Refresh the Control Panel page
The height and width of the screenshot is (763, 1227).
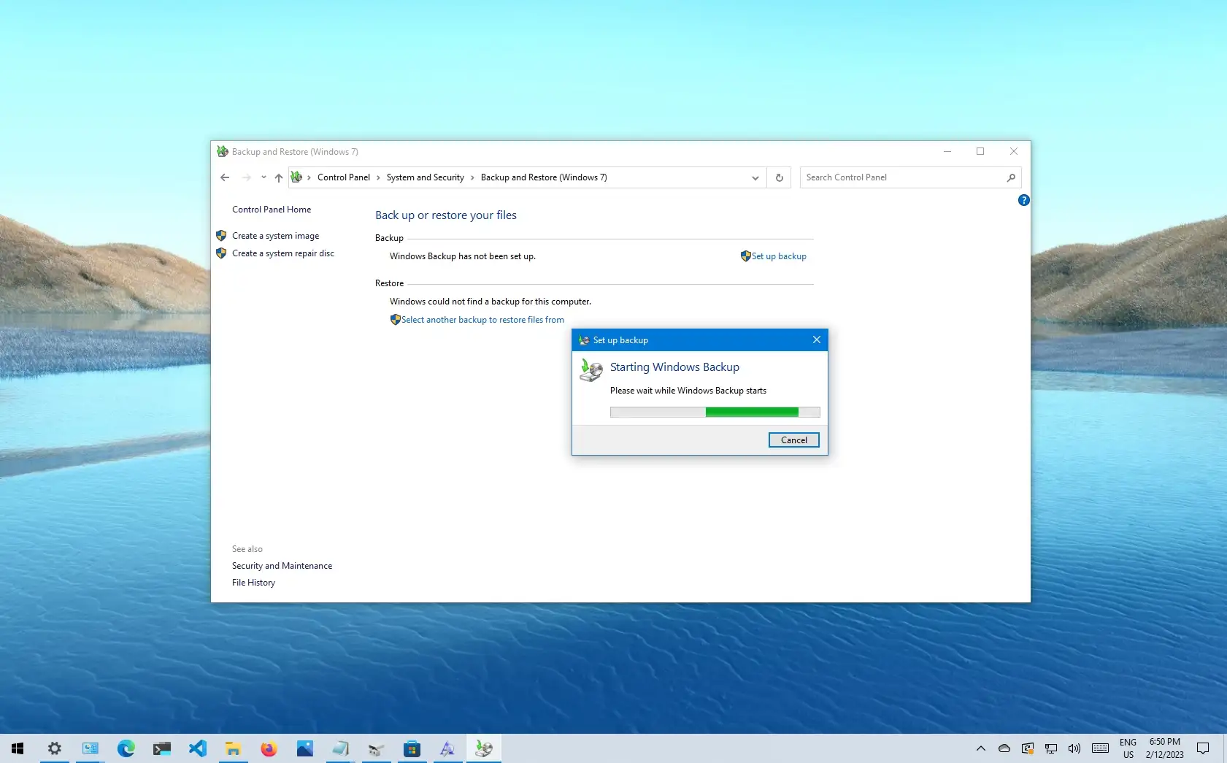point(779,177)
